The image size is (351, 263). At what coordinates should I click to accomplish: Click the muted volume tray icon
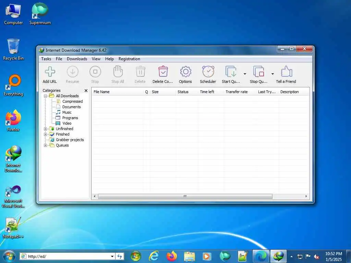pos(316,256)
